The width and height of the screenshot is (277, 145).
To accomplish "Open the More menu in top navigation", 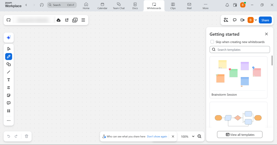I will [206, 6].
